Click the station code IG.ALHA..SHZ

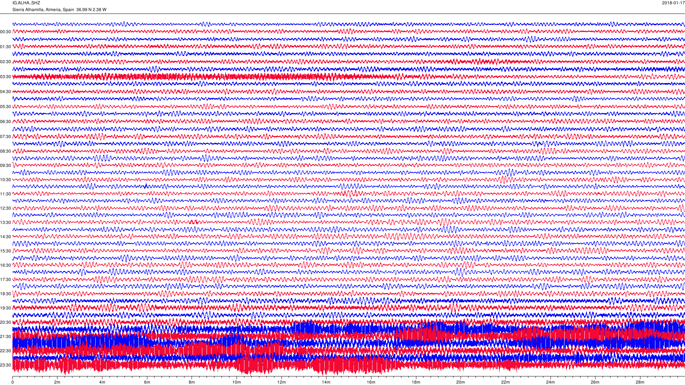26,3
